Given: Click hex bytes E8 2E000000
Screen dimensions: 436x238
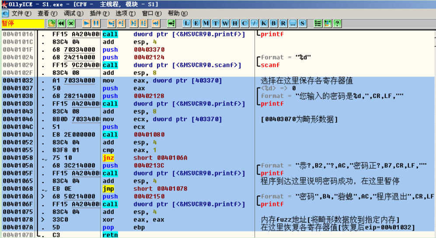Looking at the screenshot, I should (x=73, y=135).
